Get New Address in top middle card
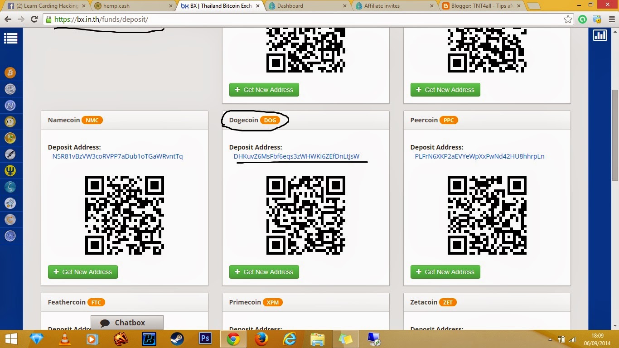Screen dimensions: 619x348 point(264,90)
